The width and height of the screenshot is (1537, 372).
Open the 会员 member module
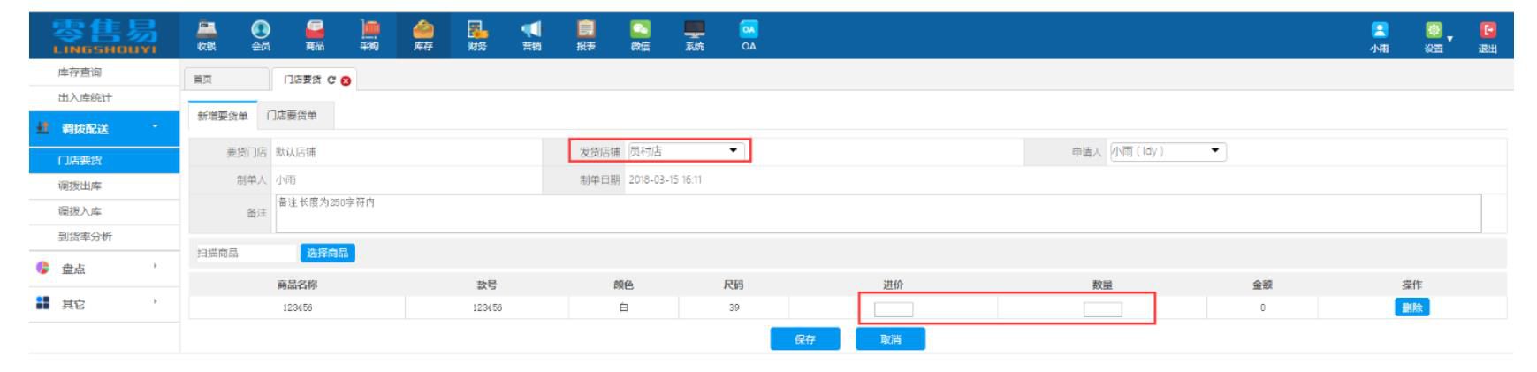(261, 35)
